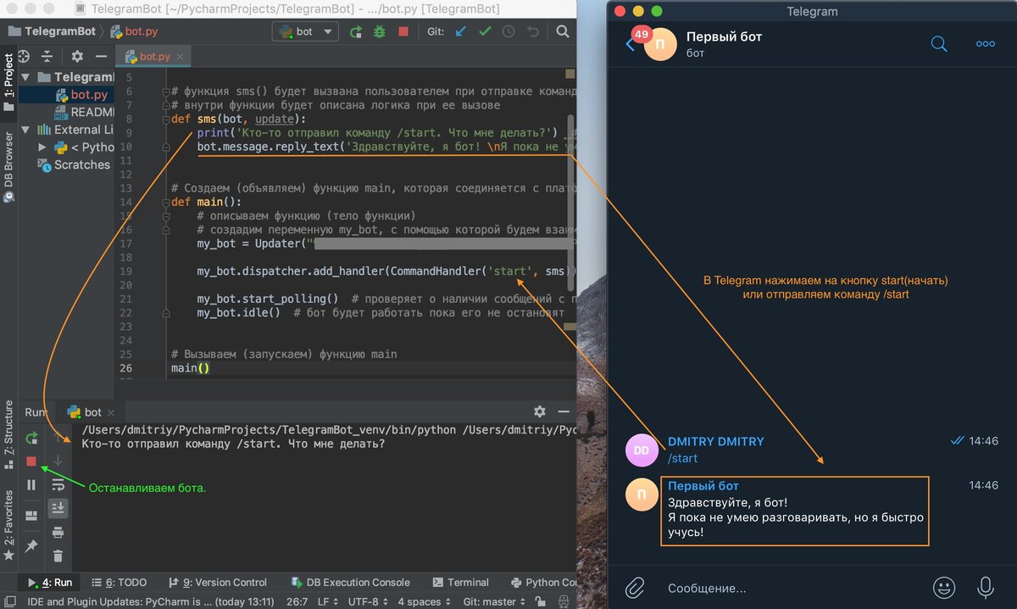This screenshot has width=1017, height=609.
Task: Select the Scratches item in project tree
Action: pyautogui.click(x=75, y=165)
